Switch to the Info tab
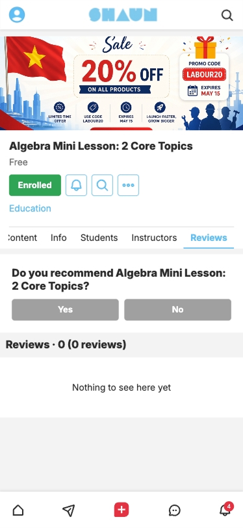 [x=58, y=238]
